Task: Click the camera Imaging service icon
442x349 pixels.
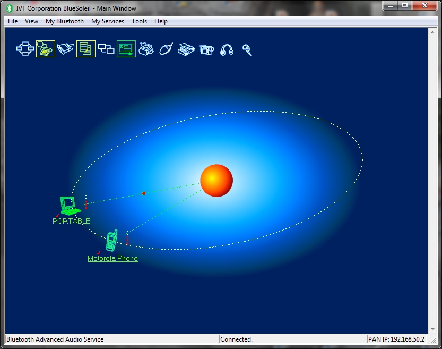Action: click(x=206, y=49)
